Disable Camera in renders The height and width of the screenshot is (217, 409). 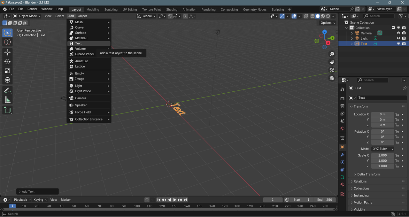pyautogui.click(x=404, y=33)
